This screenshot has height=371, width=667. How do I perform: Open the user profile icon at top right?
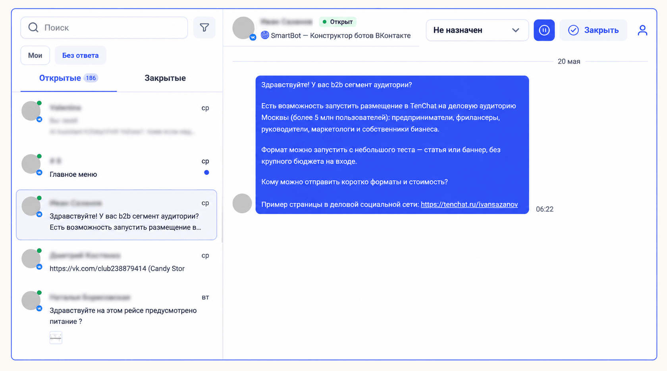point(642,30)
